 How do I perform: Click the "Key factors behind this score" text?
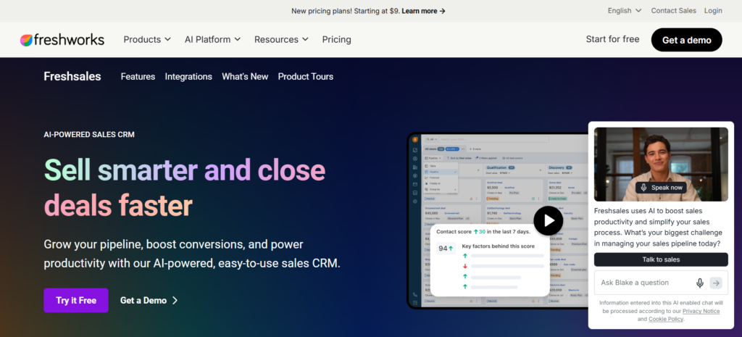coord(499,246)
